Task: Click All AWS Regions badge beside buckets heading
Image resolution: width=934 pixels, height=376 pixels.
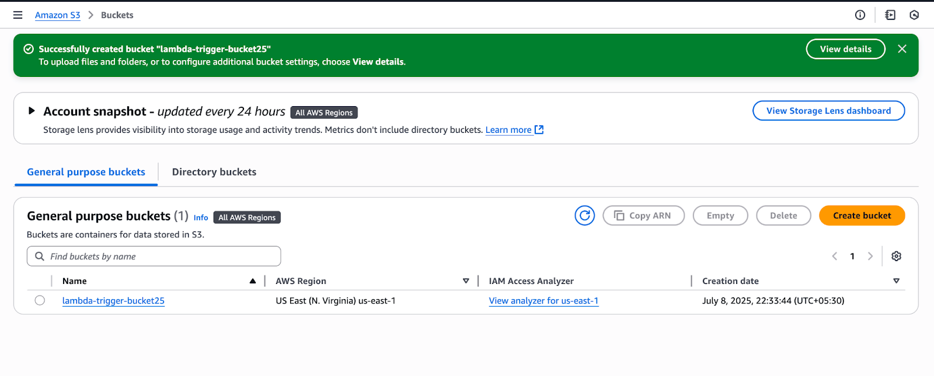Action: coord(247,217)
